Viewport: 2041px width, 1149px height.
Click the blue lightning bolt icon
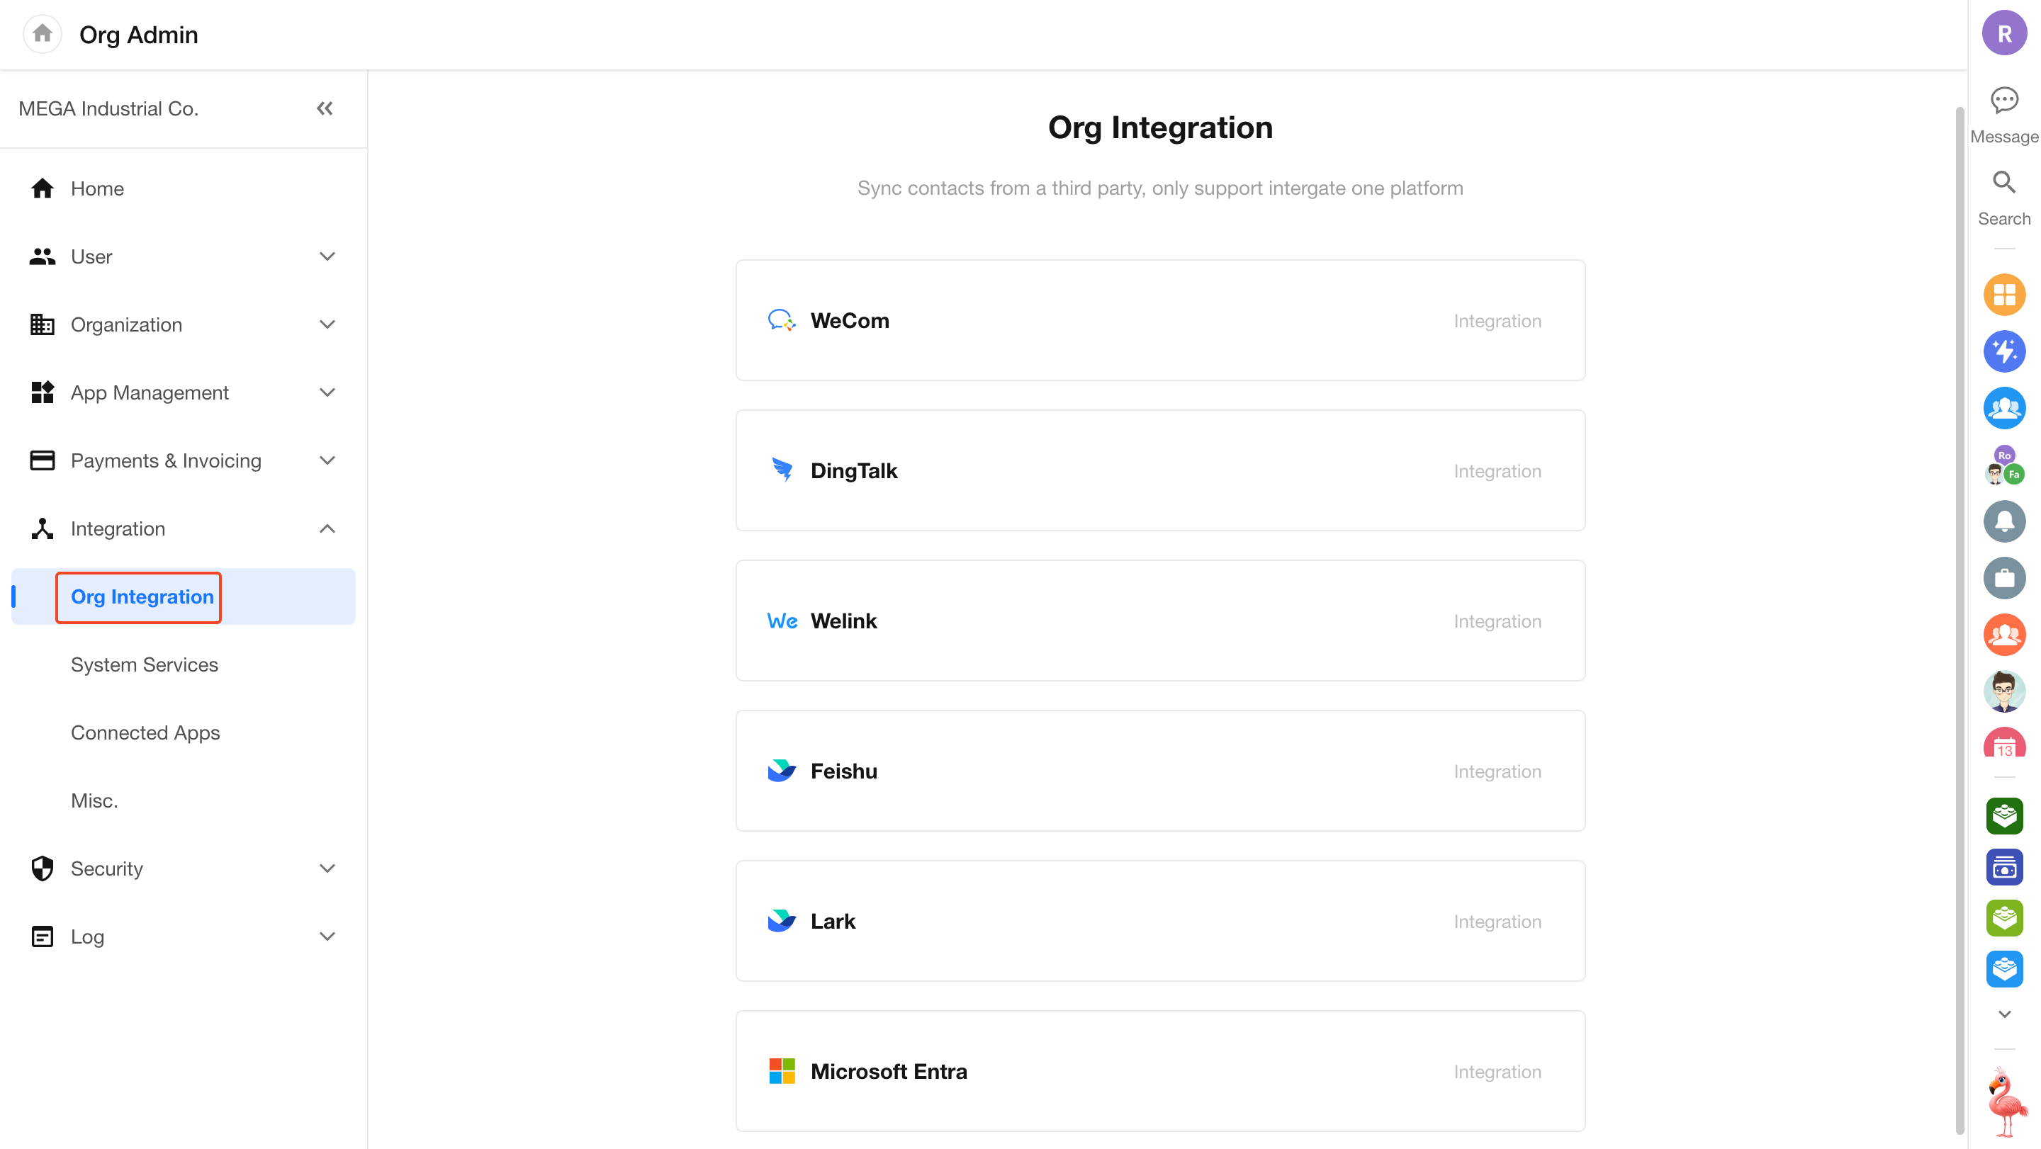[2003, 351]
